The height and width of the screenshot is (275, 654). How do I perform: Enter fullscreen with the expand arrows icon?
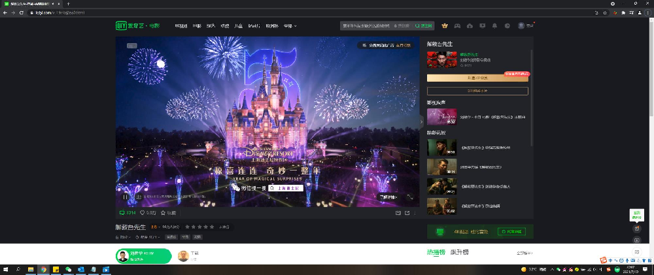[x=410, y=197]
